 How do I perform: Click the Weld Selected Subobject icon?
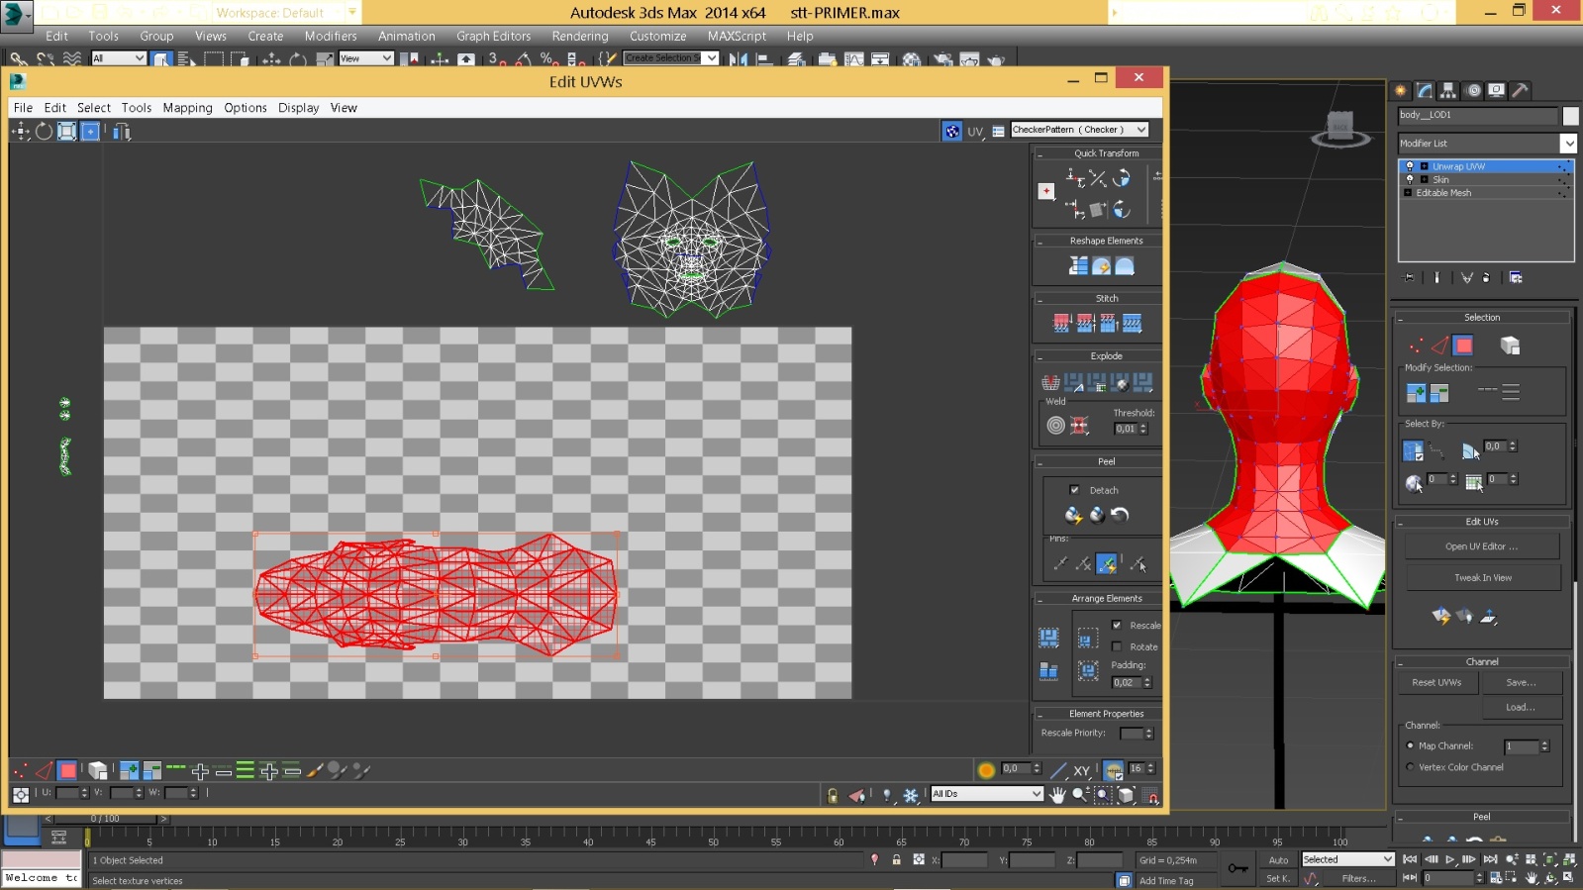pyautogui.click(x=1080, y=426)
